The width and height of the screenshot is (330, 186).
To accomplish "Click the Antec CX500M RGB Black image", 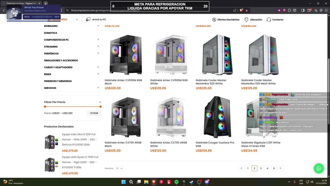I will click(x=126, y=55).
